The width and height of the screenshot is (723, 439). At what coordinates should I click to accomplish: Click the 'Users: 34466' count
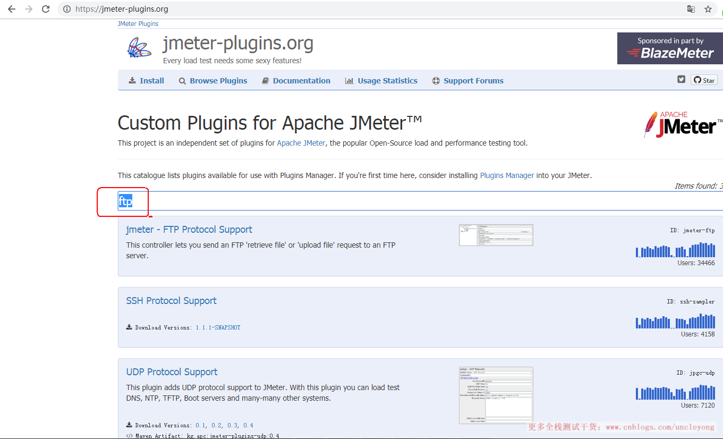tap(696, 263)
